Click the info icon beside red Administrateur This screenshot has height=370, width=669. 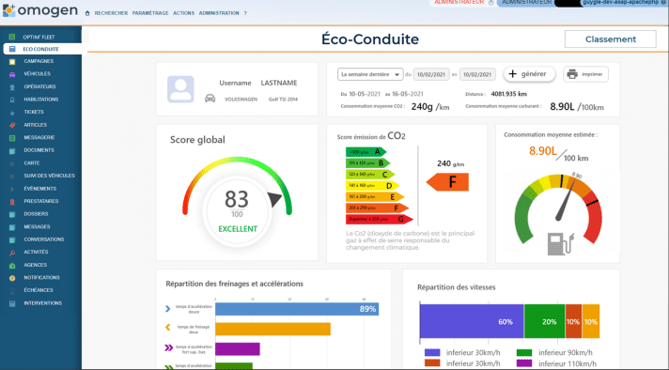[x=491, y=3]
